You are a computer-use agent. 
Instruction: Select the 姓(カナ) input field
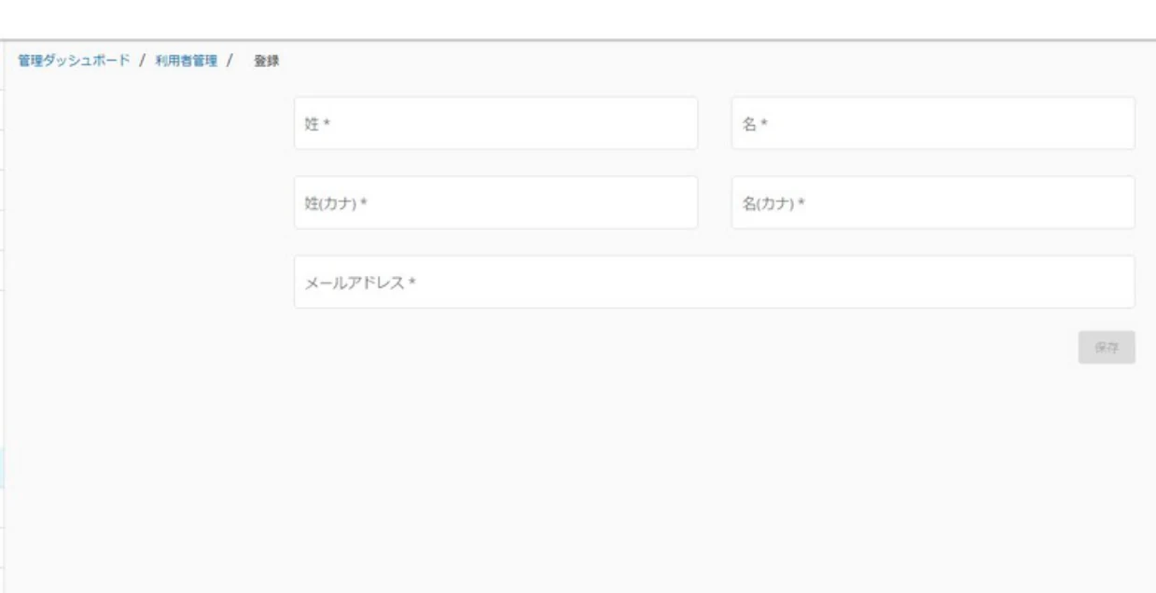click(495, 202)
